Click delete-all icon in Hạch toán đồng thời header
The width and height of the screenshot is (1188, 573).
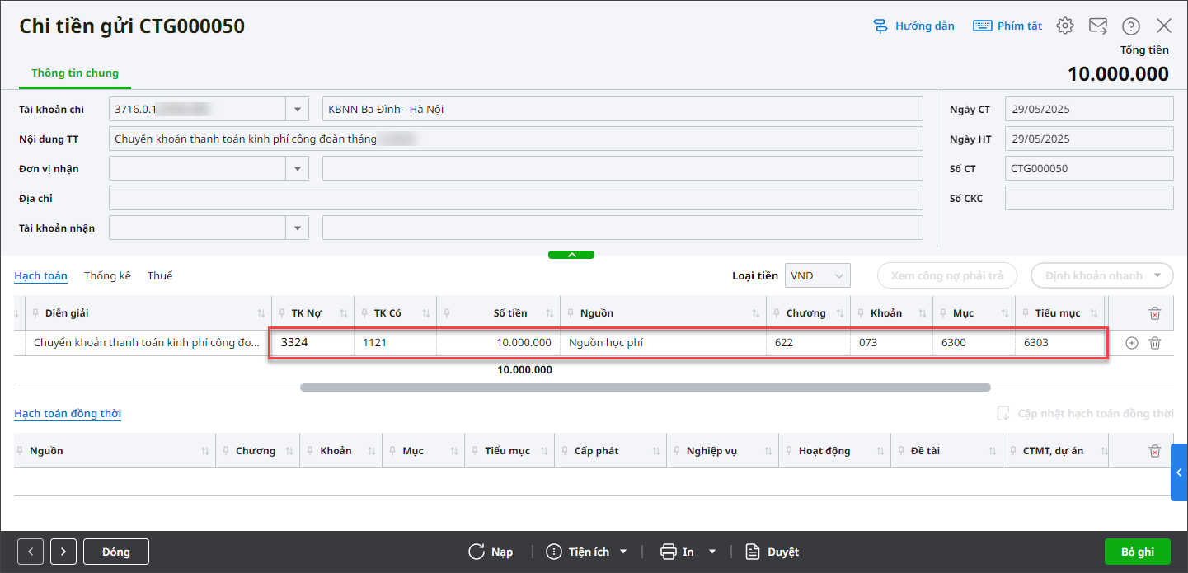coord(1155,451)
